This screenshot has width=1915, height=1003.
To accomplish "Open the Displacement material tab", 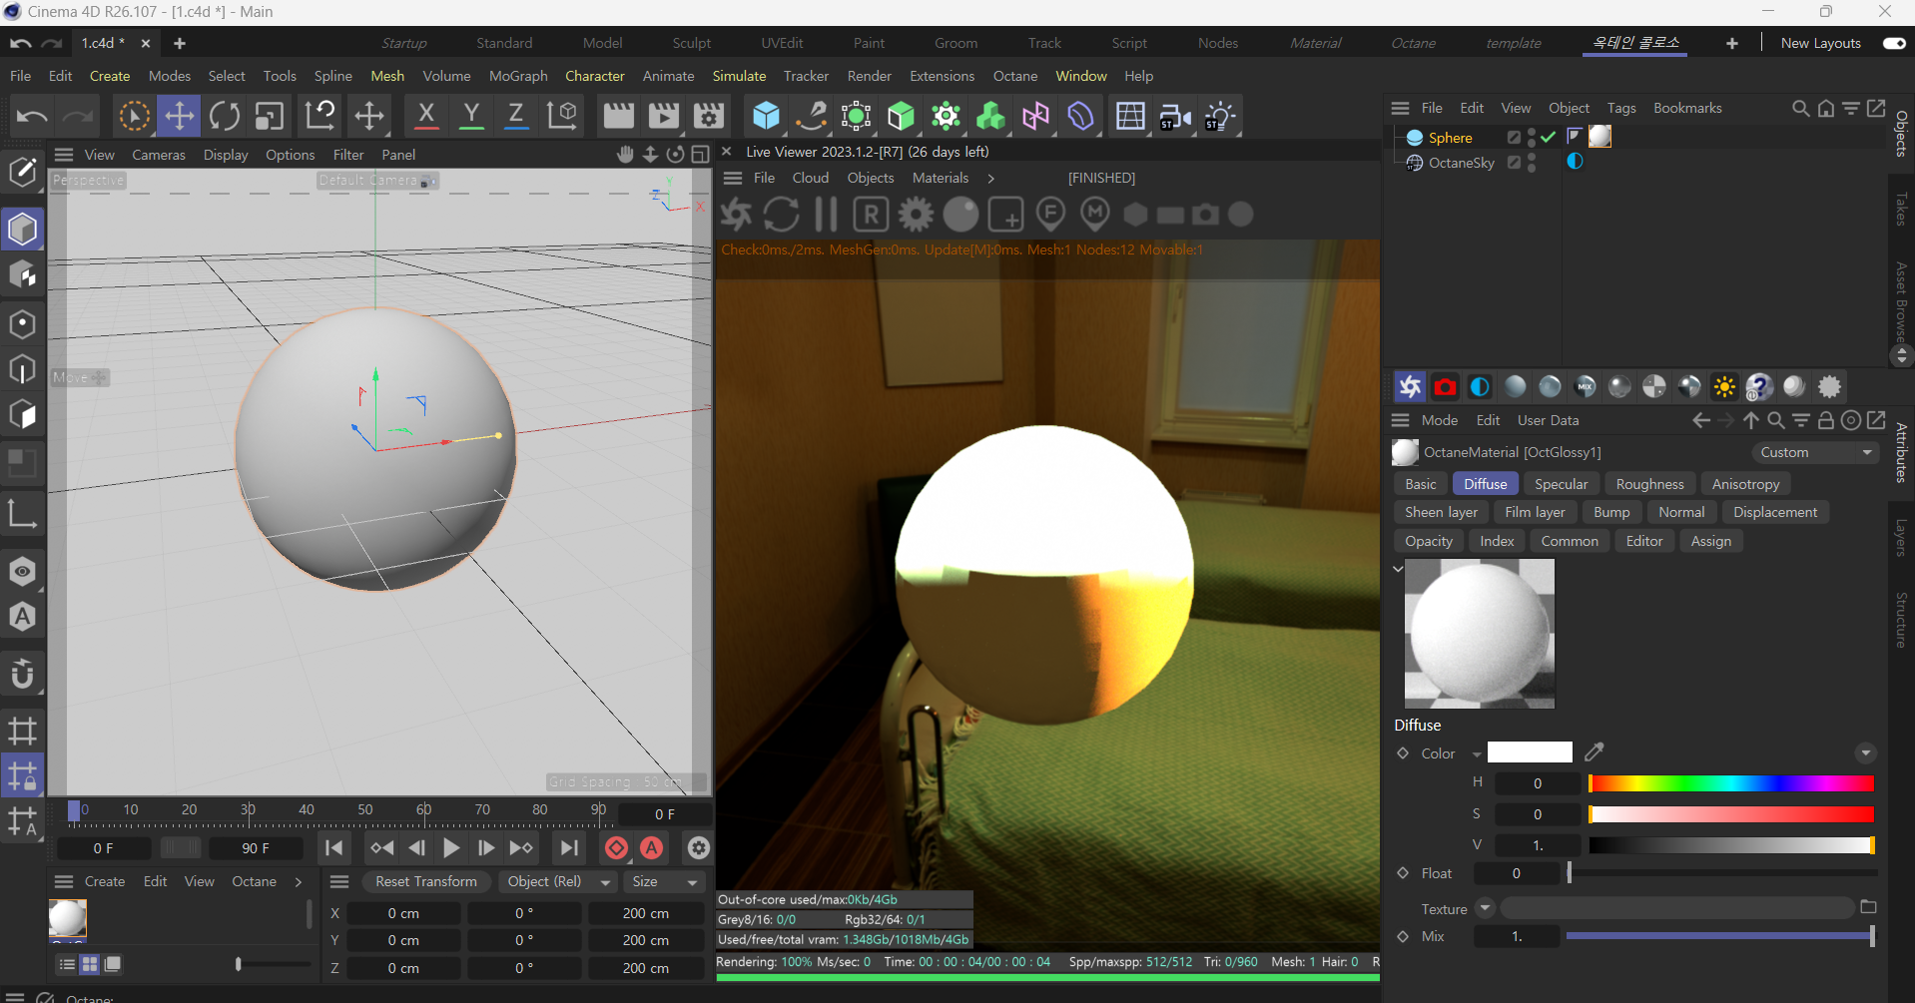I will (x=1775, y=512).
